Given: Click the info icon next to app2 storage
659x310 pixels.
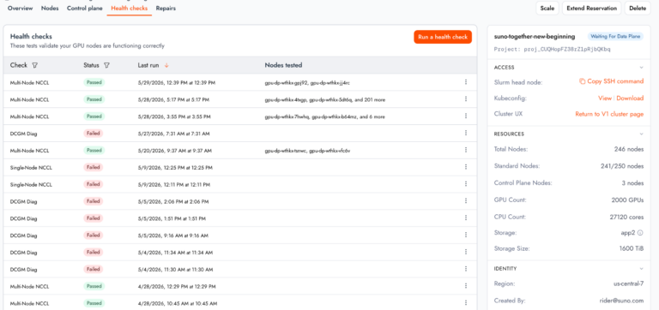Looking at the screenshot, I should point(640,232).
